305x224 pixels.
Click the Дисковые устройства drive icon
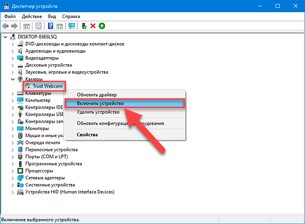pyautogui.click(x=20, y=66)
